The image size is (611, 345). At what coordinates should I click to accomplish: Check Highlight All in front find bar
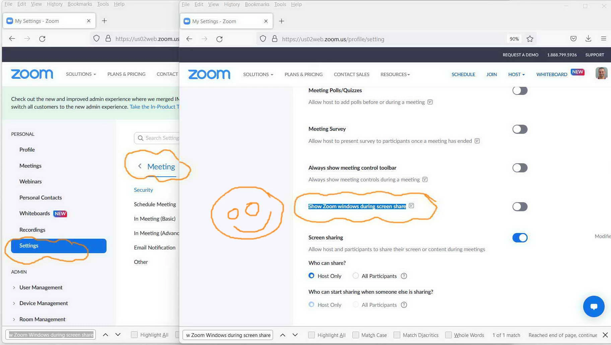coord(312,335)
